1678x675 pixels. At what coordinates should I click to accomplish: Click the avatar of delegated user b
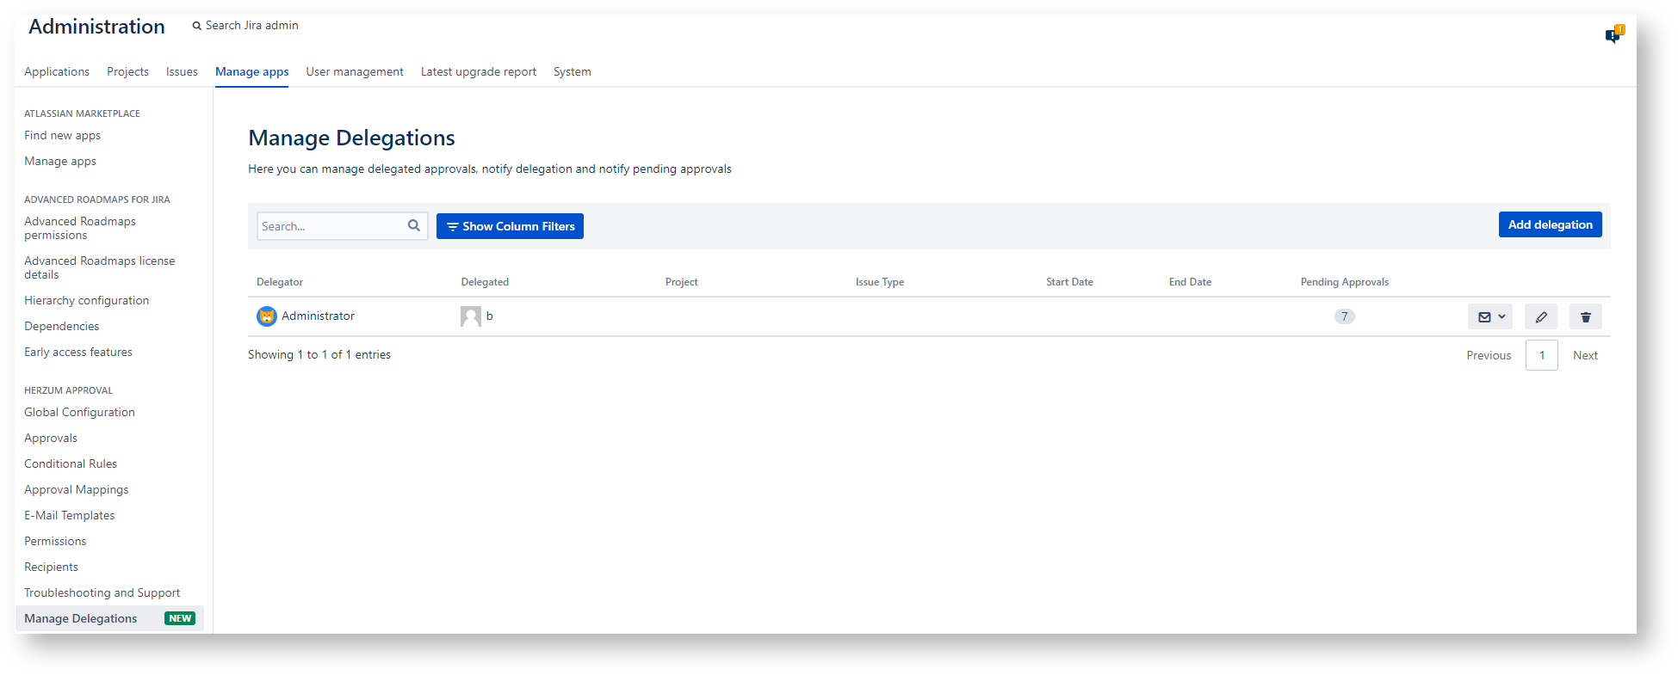point(470,316)
